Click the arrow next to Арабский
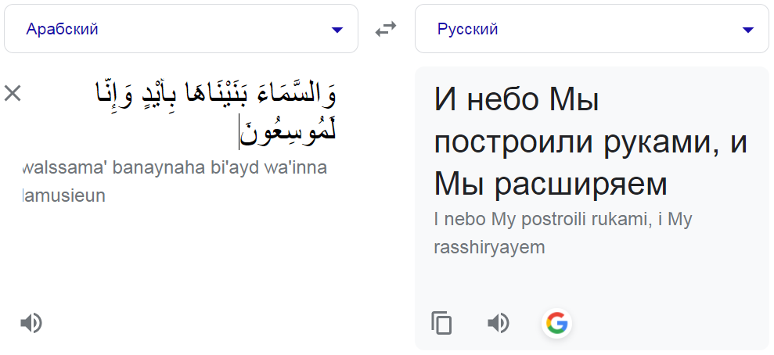This screenshot has width=774, height=355. [x=337, y=30]
